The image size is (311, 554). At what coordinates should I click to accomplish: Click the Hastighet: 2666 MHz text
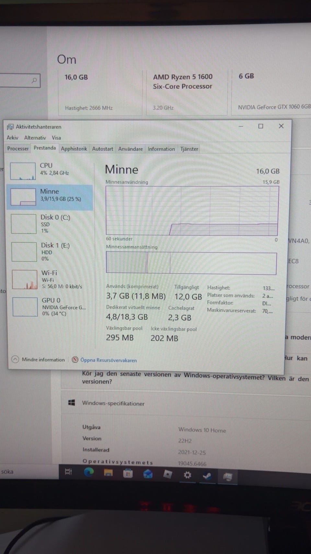pos(89,108)
